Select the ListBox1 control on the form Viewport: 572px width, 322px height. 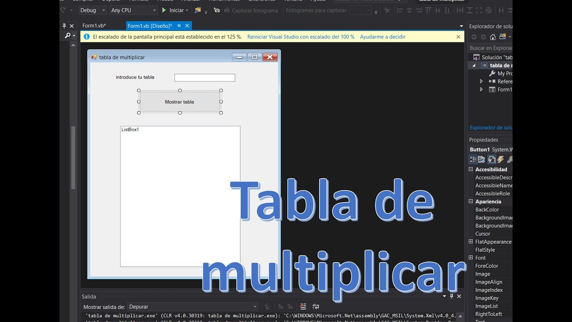180,196
